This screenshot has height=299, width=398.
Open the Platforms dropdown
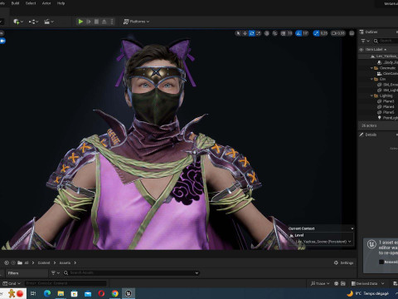pyautogui.click(x=136, y=22)
